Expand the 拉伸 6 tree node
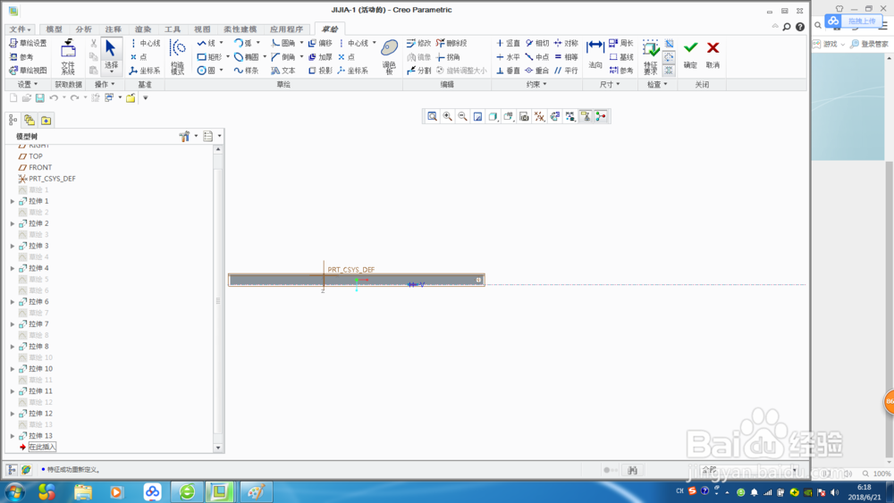This screenshot has width=894, height=503. pos(13,302)
